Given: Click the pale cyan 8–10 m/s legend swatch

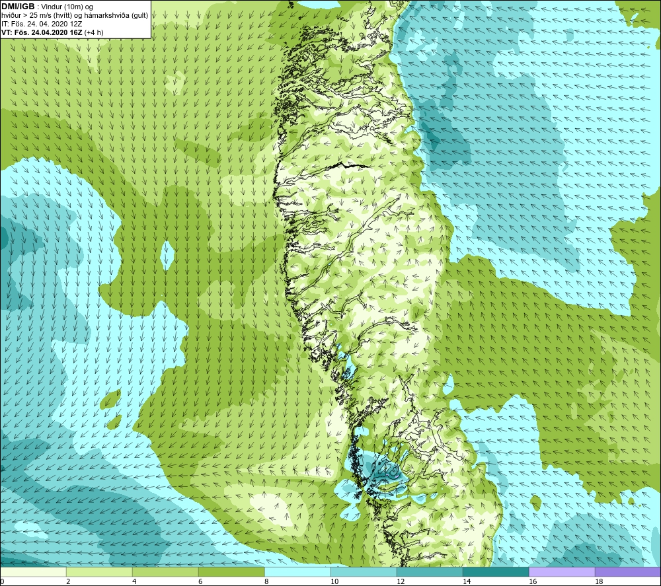Looking at the screenshot, I should (x=297, y=571).
